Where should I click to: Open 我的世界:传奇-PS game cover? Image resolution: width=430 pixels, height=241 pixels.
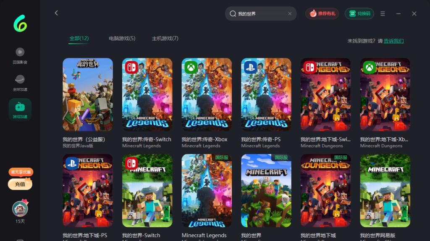pos(266,94)
